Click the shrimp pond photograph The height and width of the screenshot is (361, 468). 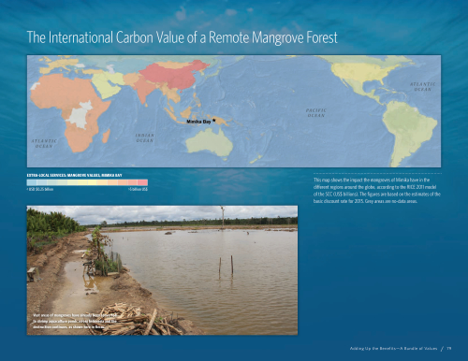162,270
